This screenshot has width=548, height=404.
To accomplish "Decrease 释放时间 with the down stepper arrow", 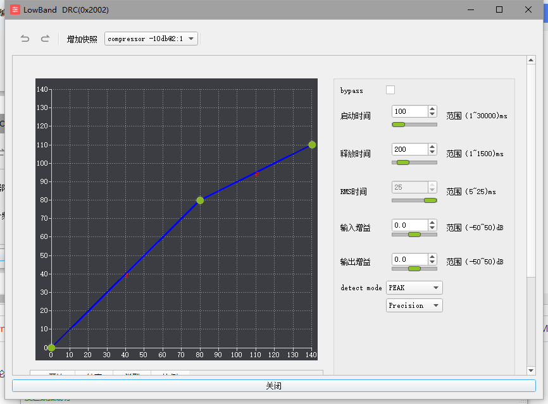I will (432, 152).
